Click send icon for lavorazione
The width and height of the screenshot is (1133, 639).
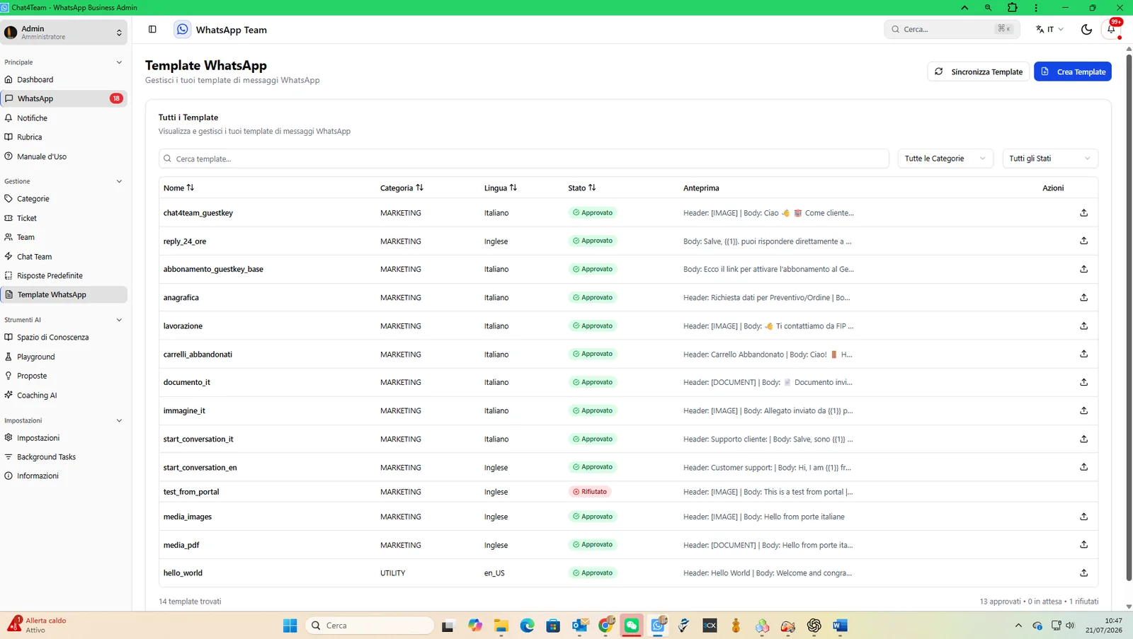[x=1083, y=326]
